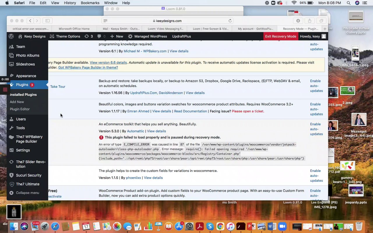Open the Emran Ahmed author link
373x233 pixels.
[x=138, y=111]
